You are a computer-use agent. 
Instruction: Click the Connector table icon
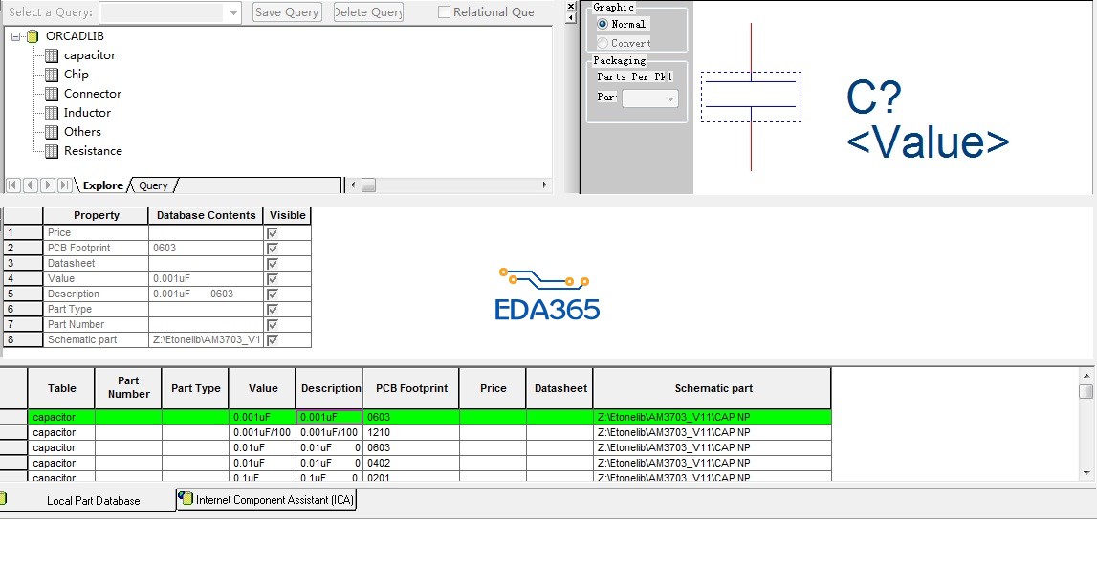pyautogui.click(x=51, y=94)
